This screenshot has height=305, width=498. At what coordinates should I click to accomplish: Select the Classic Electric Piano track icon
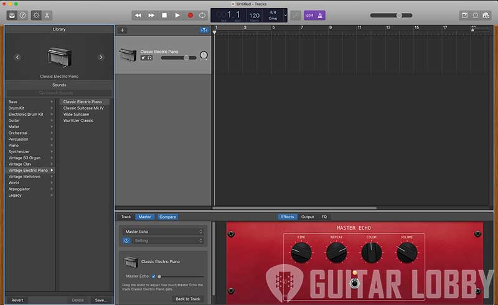(128, 55)
